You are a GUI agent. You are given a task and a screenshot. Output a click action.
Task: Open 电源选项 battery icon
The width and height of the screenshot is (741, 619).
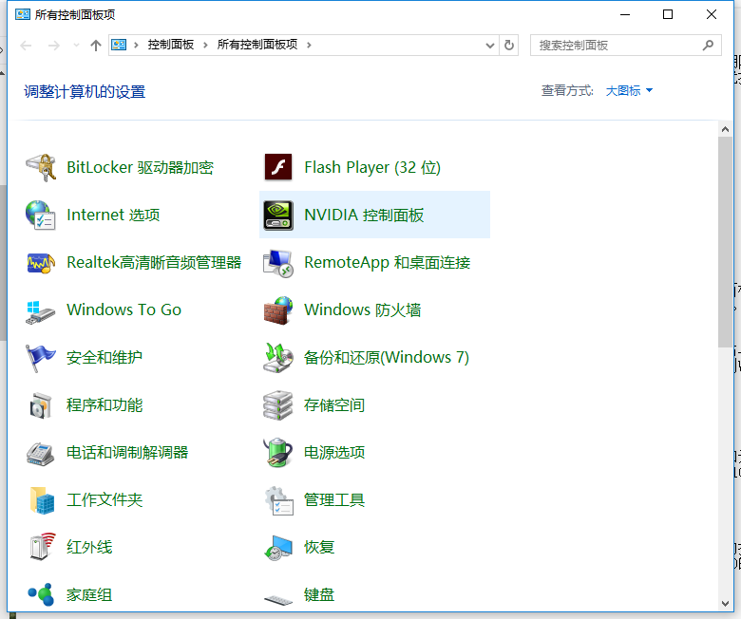[x=277, y=452]
